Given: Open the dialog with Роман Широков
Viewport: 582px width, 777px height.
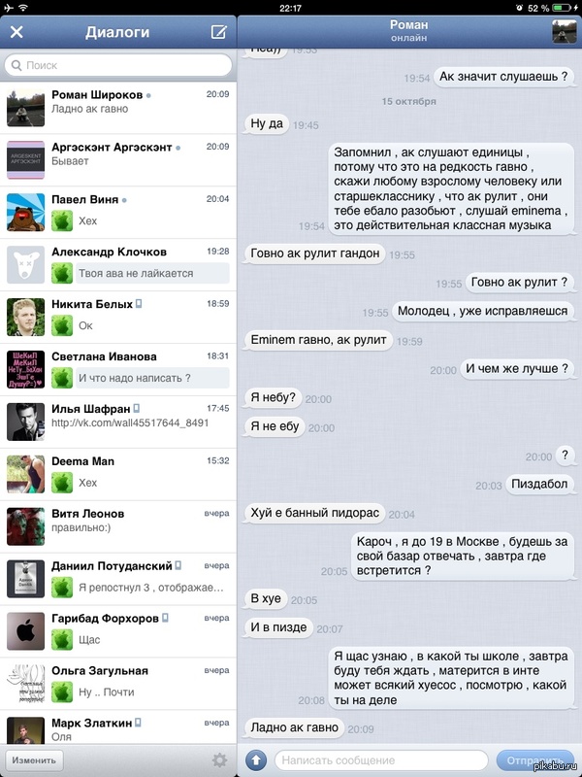Looking at the screenshot, I should (118, 108).
